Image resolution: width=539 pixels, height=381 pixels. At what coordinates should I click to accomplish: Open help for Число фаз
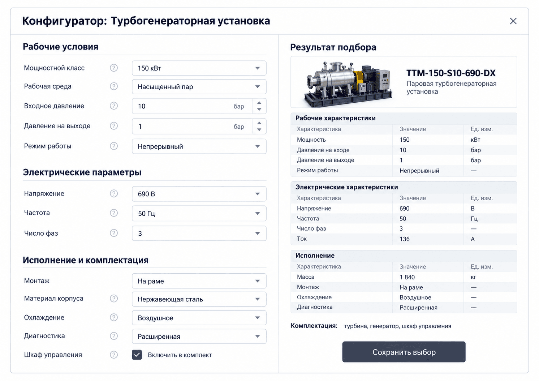[x=114, y=233]
